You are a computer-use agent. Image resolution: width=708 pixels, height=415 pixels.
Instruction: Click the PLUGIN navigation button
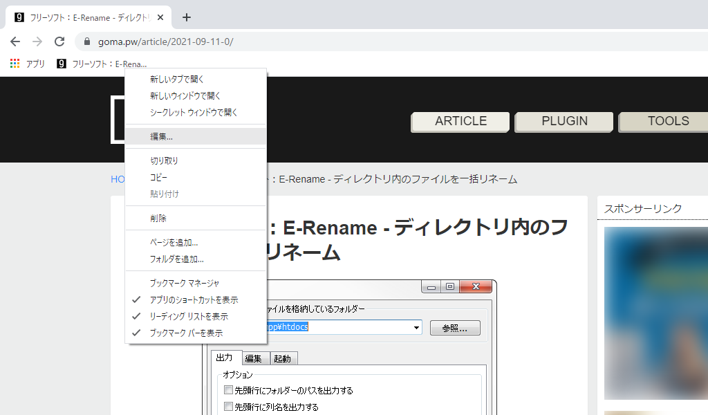pyautogui.click(x=564, y=121)
